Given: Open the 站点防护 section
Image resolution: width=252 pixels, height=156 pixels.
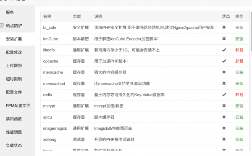Looking at the screenshot, I should [14, 26].
